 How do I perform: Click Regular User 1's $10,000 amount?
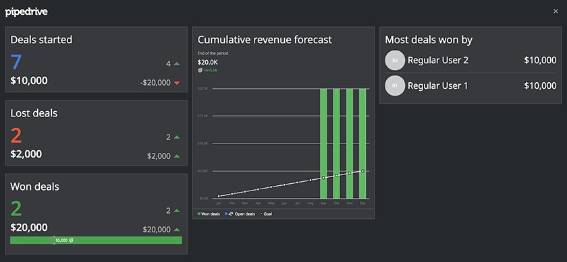tap(540, 86)
